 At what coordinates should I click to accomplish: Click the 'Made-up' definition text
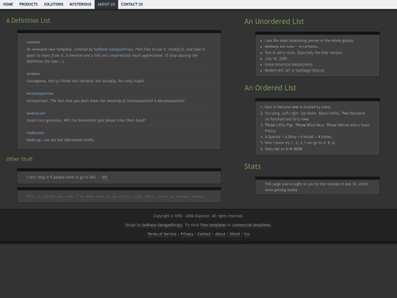[60, 140]
